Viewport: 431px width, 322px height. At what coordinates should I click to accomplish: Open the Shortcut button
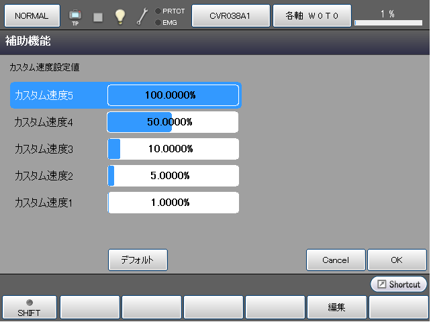tap(399, 284)
